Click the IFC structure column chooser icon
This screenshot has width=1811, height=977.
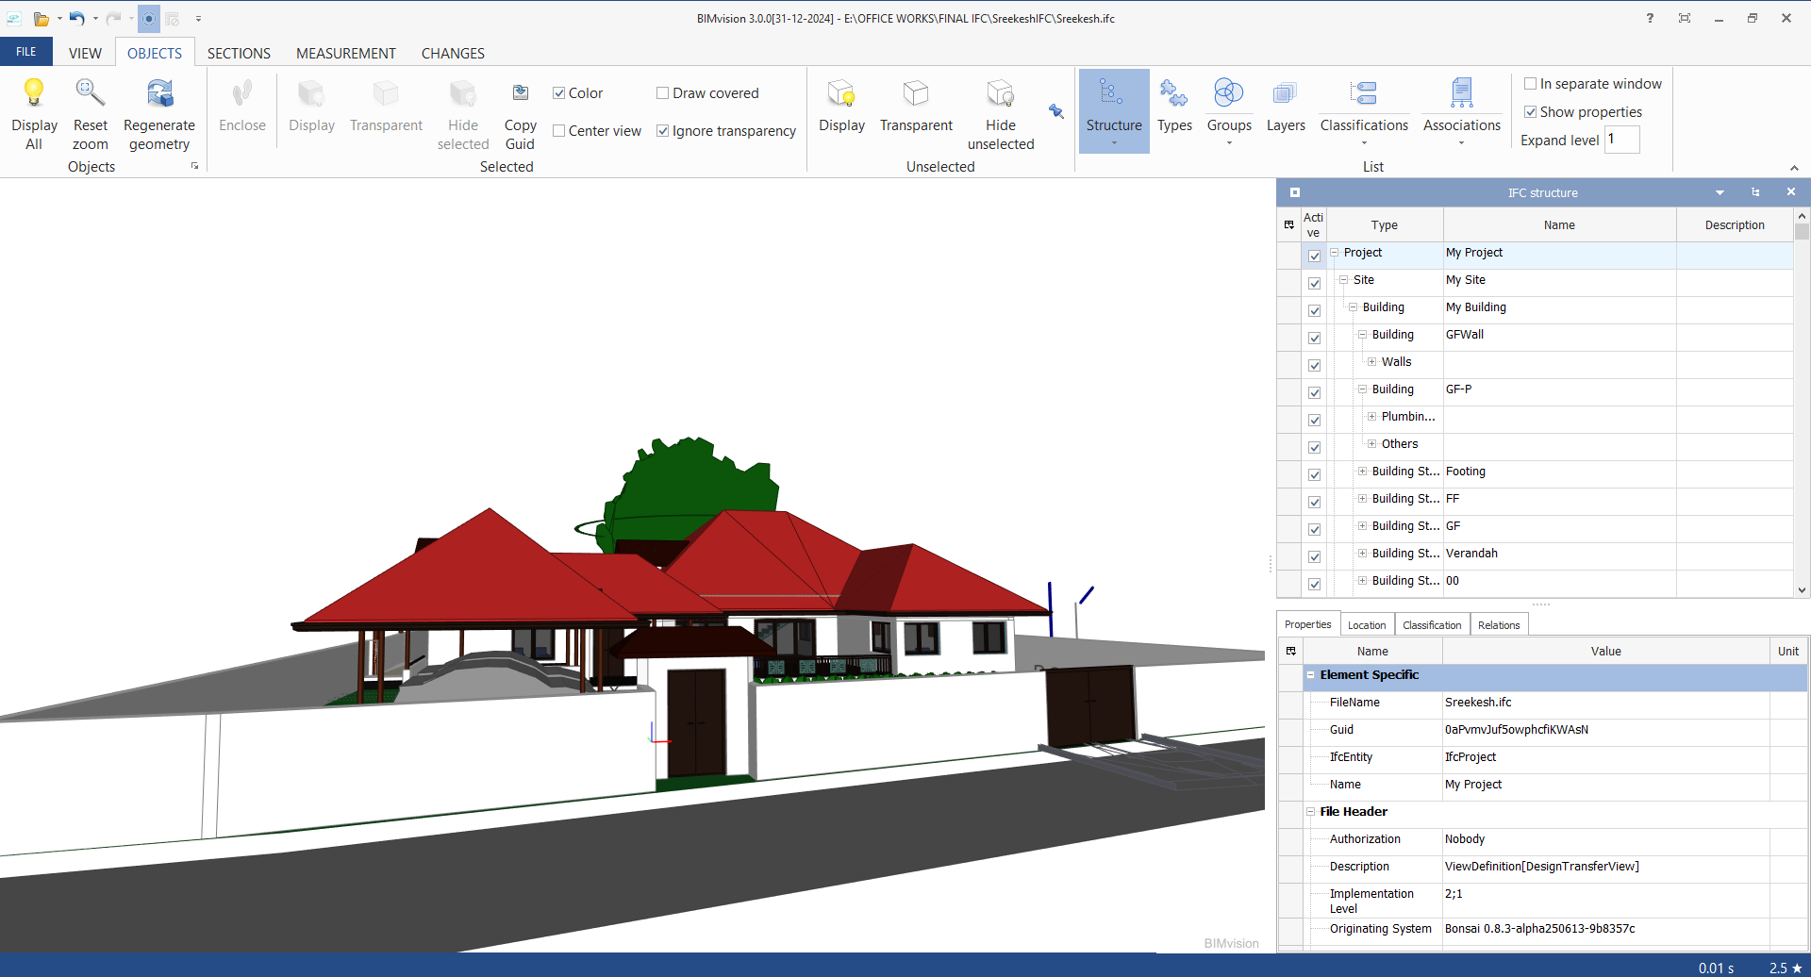(1288, 224)
